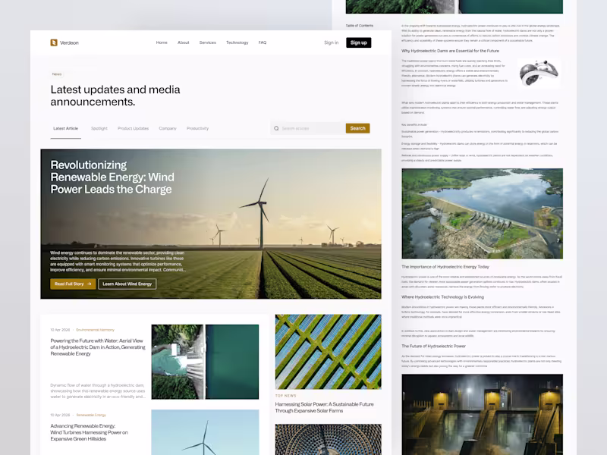Select the Home menu item
Viewport: 607px width, 455px height.
pyautogui.click(x=162, y=42)
